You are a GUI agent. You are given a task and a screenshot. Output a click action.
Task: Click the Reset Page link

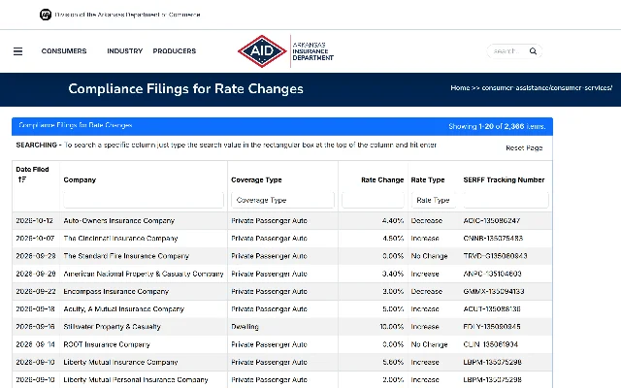[x=524, y=148]
